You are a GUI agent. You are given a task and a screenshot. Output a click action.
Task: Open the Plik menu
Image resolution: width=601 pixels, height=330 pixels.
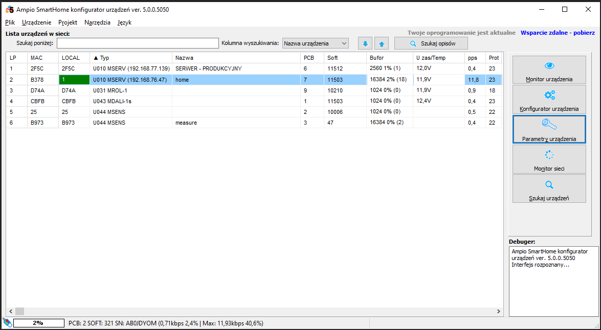[10, 22]
